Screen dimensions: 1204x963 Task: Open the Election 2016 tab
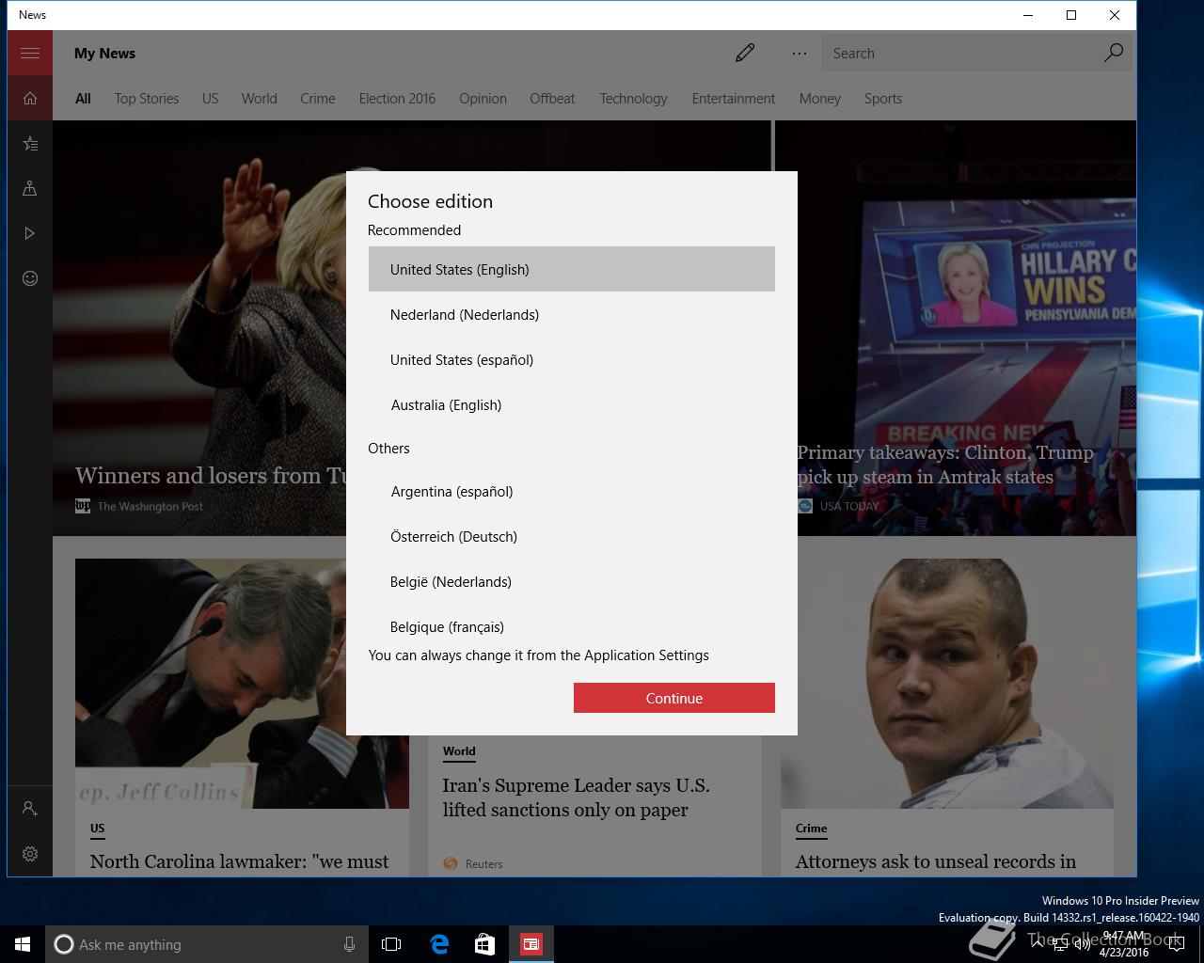coord(397,98)
